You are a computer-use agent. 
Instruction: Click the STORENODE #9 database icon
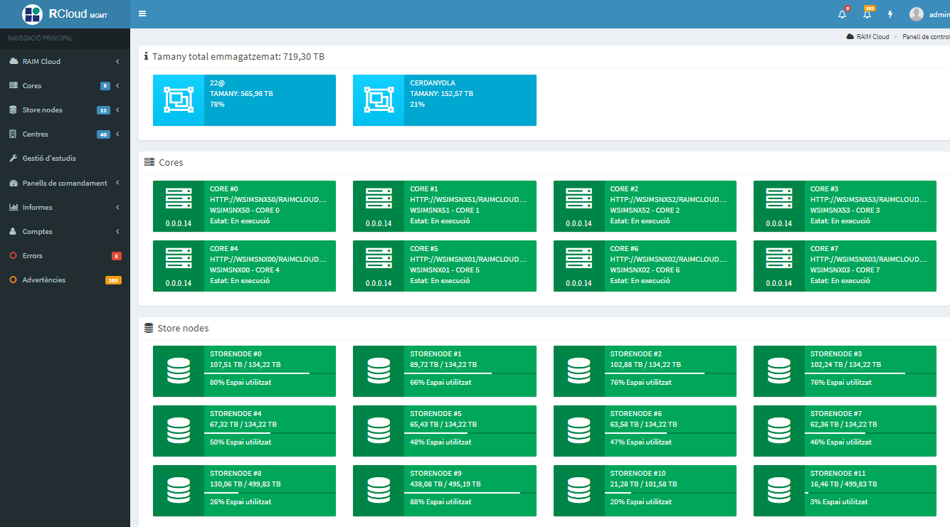tap(379, 491)
